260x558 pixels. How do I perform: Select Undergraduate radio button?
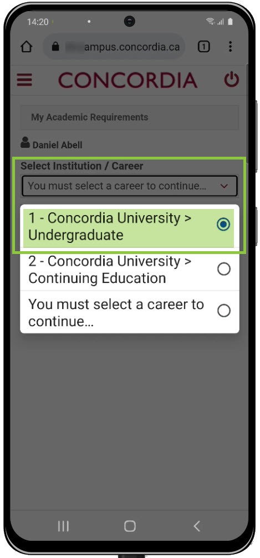click(x=224, y=225)
